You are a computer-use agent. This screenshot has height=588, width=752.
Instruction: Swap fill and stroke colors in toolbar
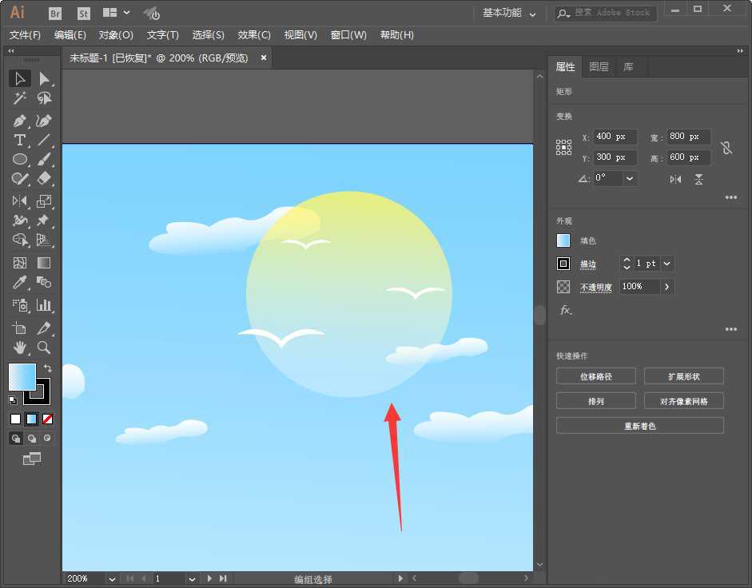point(50,366)
